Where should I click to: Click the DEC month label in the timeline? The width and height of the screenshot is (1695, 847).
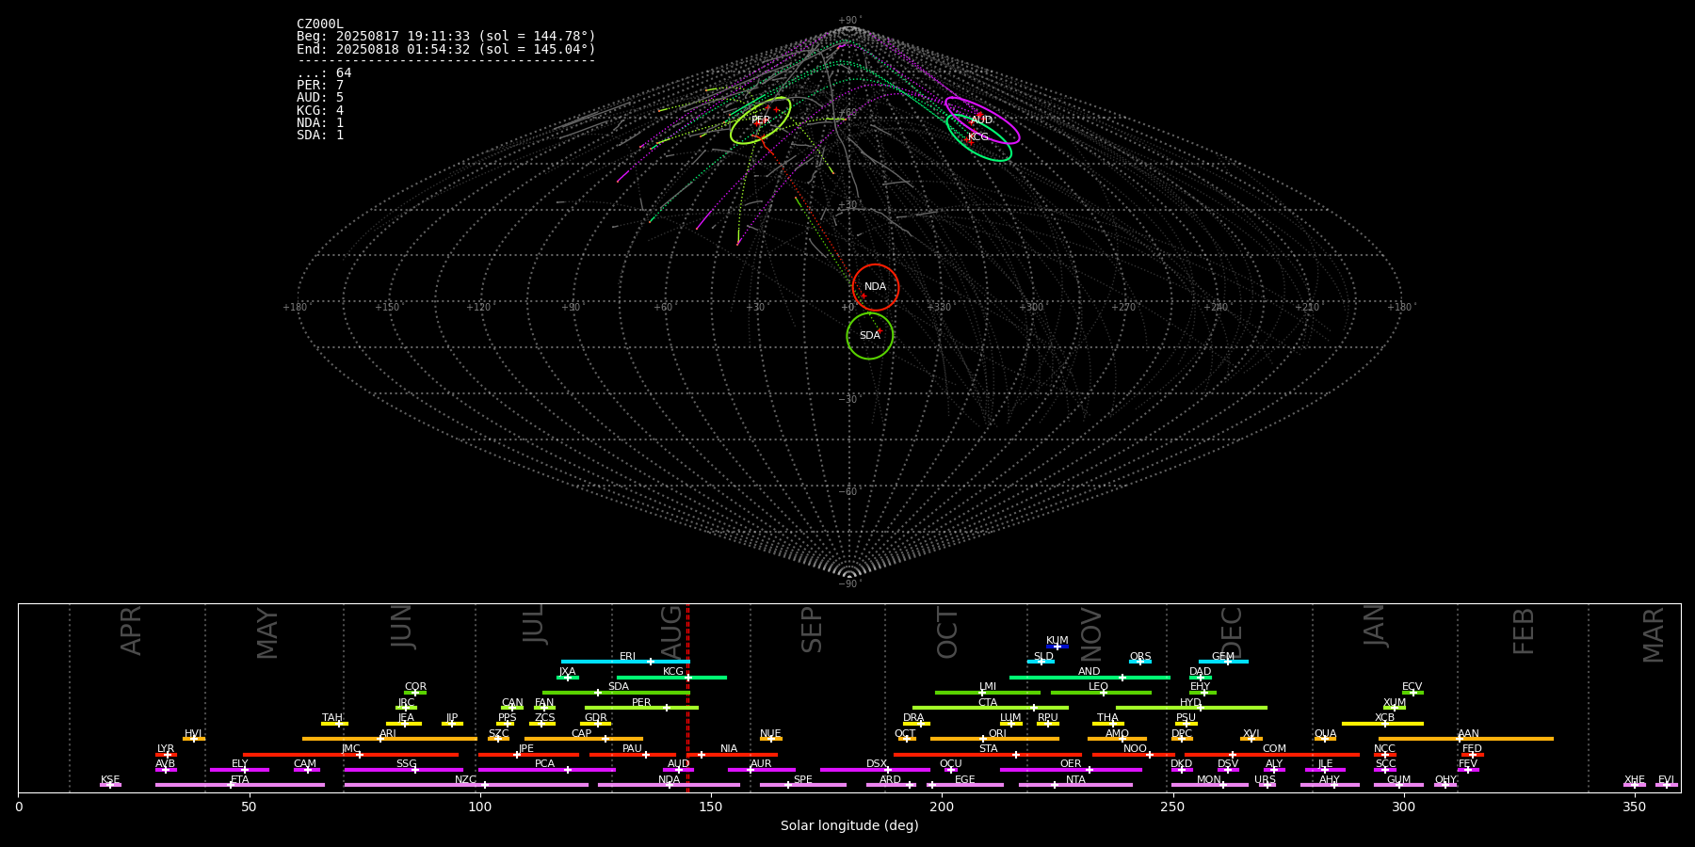1232,631
